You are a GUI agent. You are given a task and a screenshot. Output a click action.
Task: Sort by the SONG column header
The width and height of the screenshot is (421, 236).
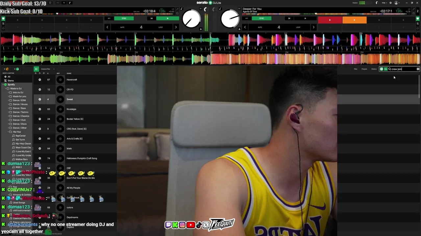69,73
